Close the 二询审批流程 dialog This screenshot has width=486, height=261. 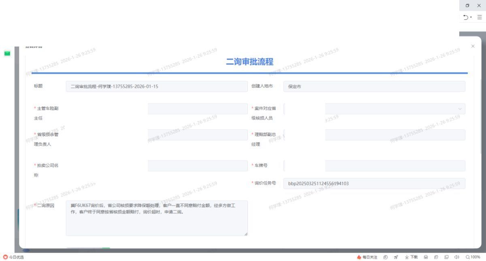click(473, 45)
